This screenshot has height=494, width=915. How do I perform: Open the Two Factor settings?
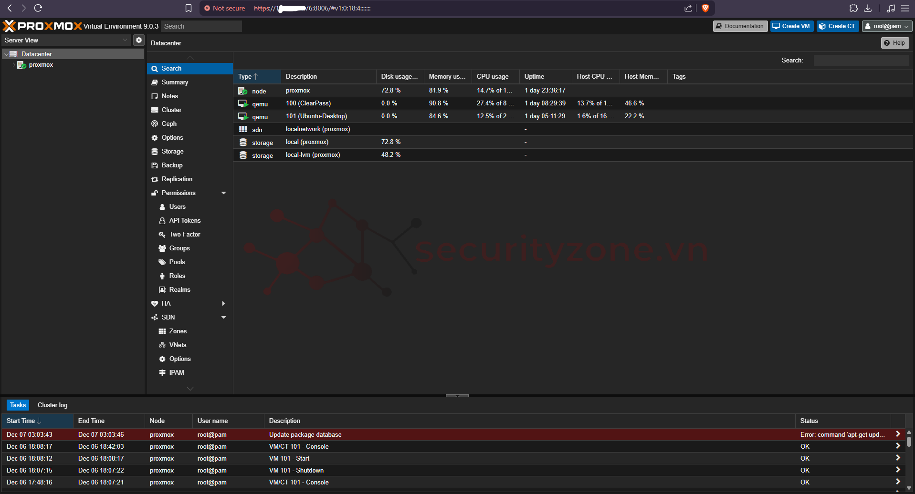click(184, 234)
